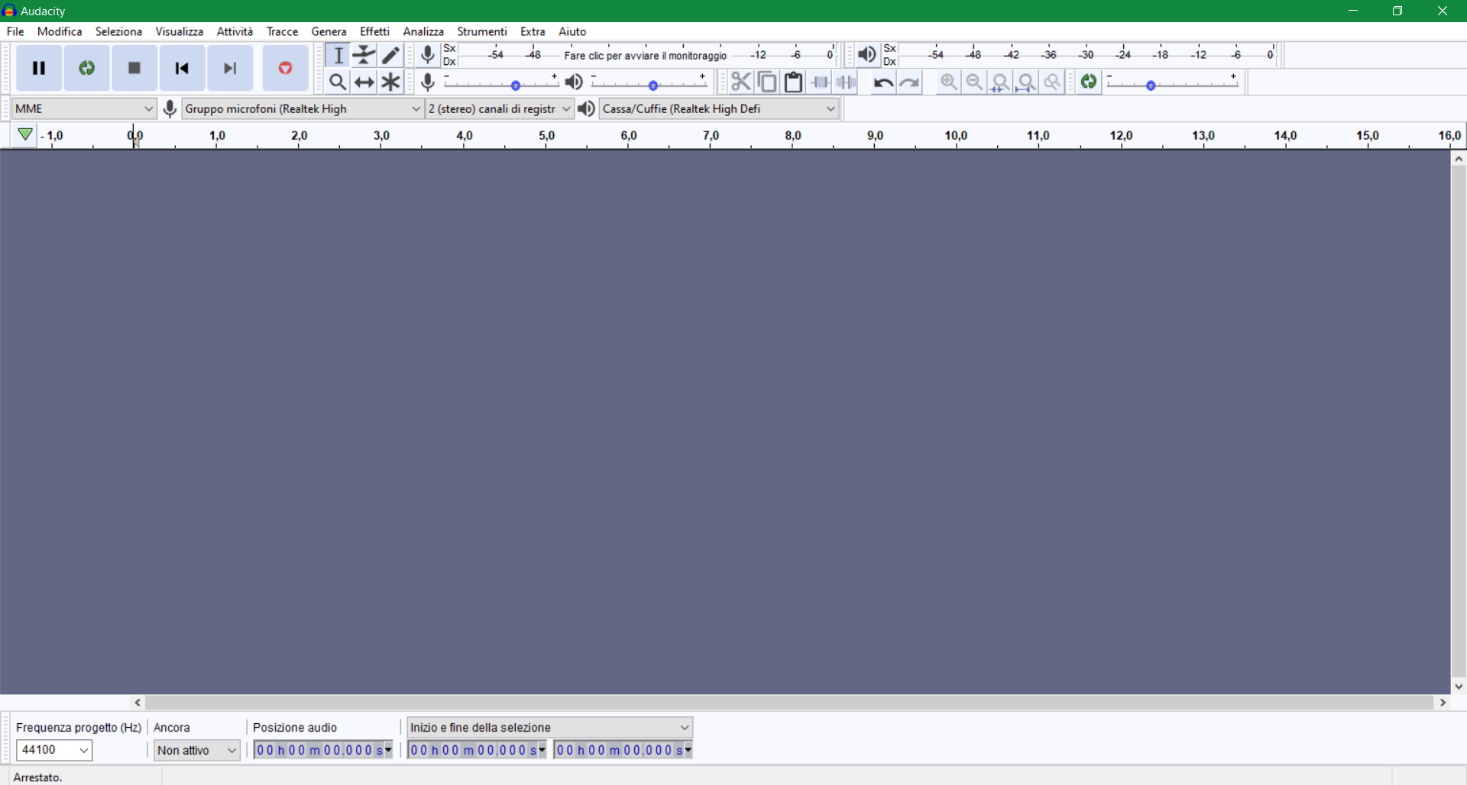The height and width of the screenshot is (785, 1467).
Task: Click 'Fare clic per avviare il monitoraggio'
Action: (646, 56)
